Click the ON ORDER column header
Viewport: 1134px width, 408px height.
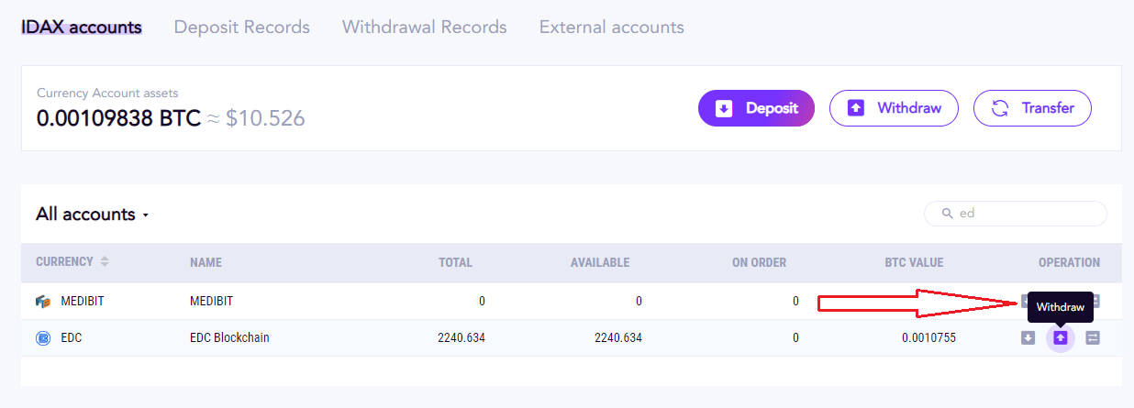coord(759,262)
